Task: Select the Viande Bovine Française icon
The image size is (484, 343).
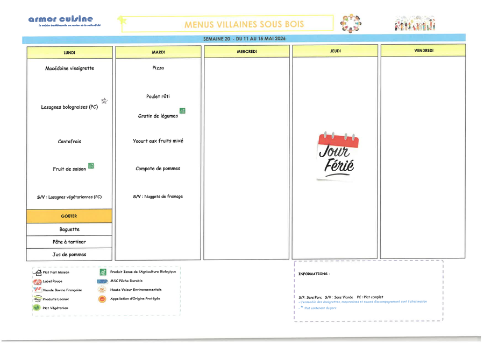Action: [x=37, y=290]
